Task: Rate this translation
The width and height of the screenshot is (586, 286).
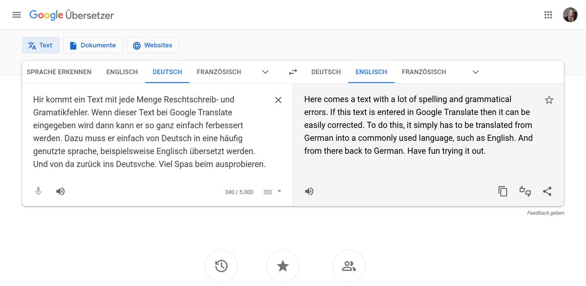Action: 525,191
